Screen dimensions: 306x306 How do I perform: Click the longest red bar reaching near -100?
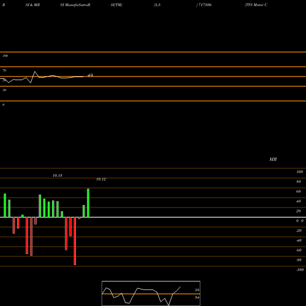coord(75,241)
